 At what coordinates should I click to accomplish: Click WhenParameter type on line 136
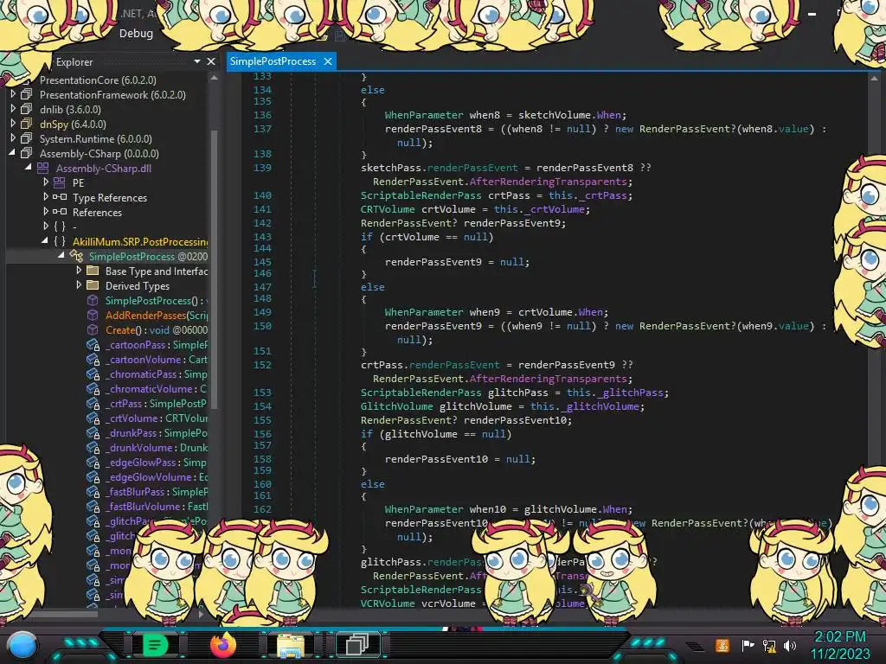424,115
